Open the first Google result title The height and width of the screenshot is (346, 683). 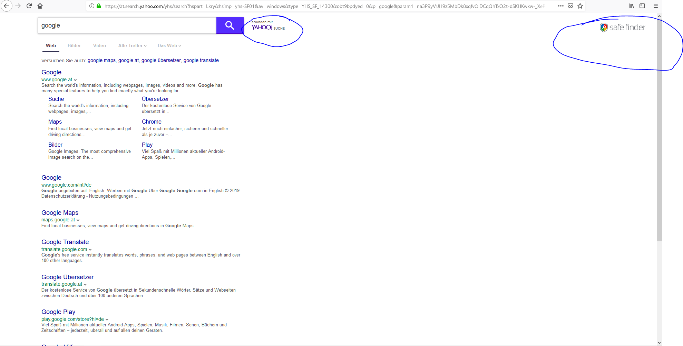pyautogui.click(x=51, y=72)
